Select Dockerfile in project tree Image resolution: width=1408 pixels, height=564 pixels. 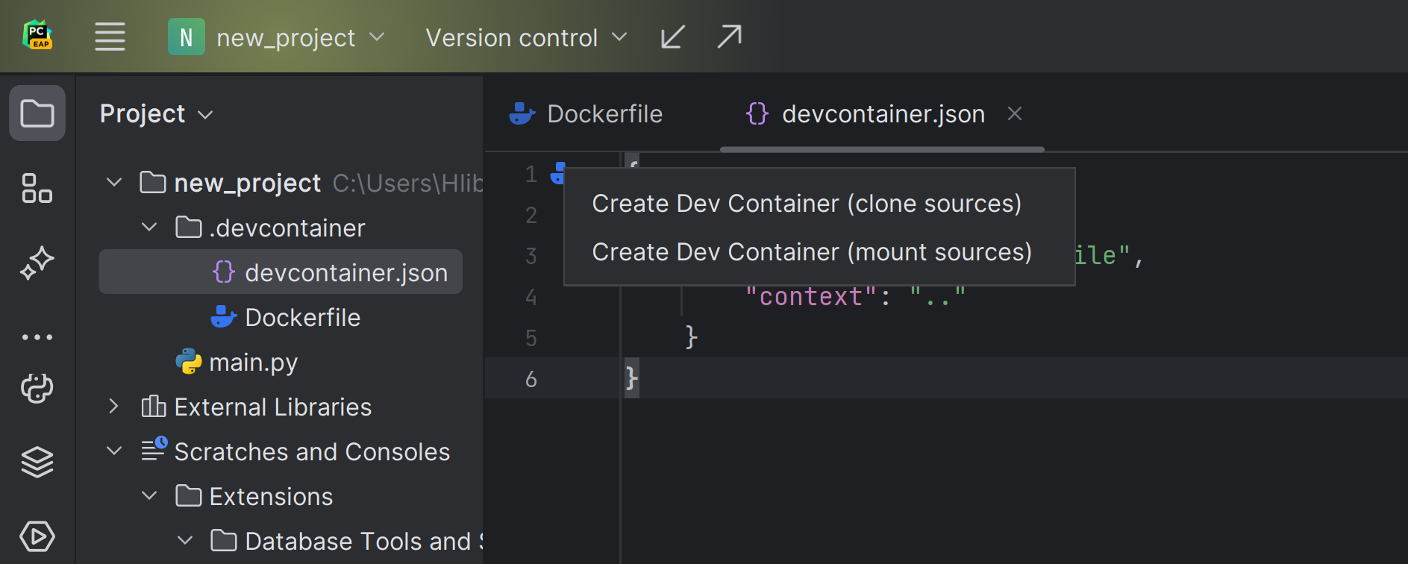303,317
